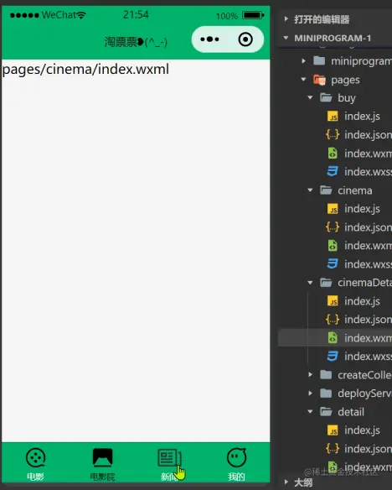Click the braces icon of buy index.json
The width and height of the screenshot is (392, 490).
click(x=333, y=135)
